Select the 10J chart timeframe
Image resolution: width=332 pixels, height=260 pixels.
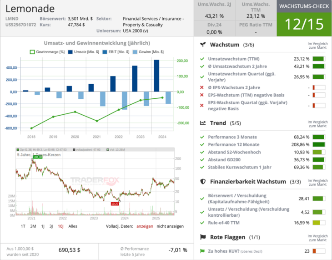coord(60,226)
